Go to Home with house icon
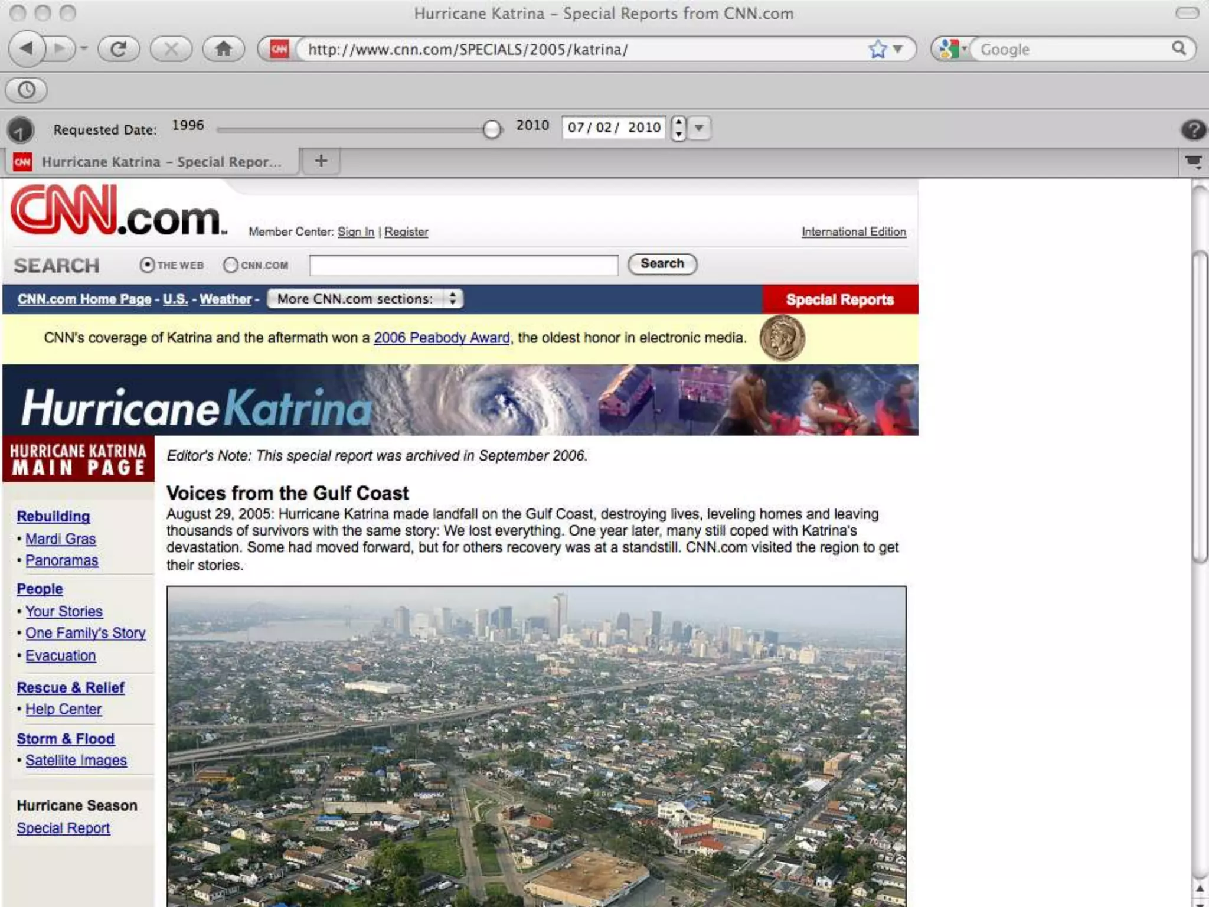Viewport: 1209px width, 907px height. tap(223, 48)
